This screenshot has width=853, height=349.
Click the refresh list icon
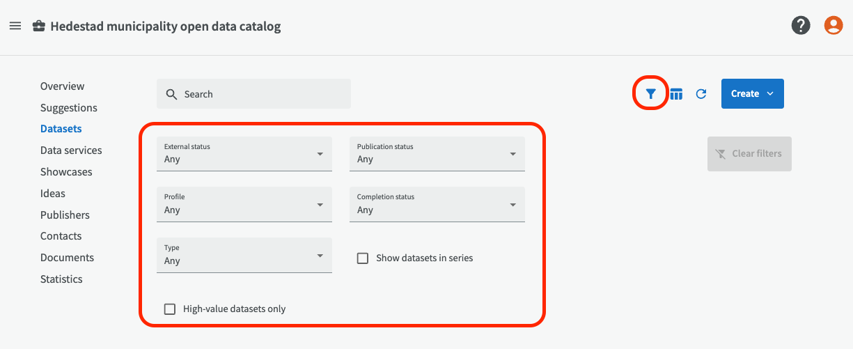701,94
